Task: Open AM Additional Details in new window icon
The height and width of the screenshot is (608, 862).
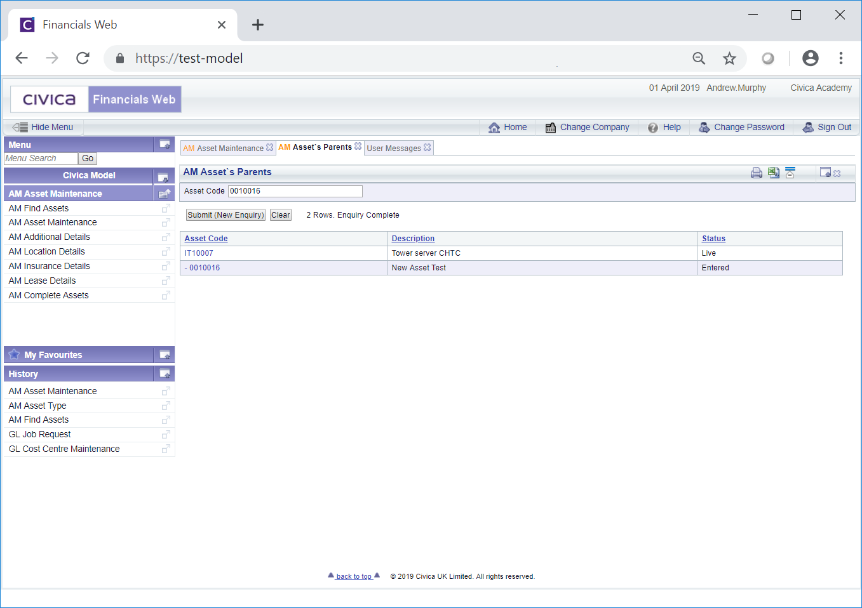Action: point(166,237)
